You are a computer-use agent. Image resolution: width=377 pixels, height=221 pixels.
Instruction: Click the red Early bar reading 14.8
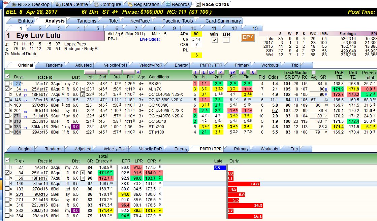(x=244, y=184)
